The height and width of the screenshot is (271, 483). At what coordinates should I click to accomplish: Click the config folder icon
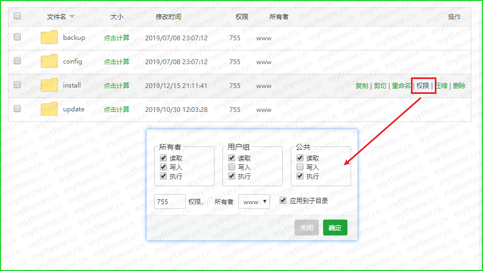[49, 62]
